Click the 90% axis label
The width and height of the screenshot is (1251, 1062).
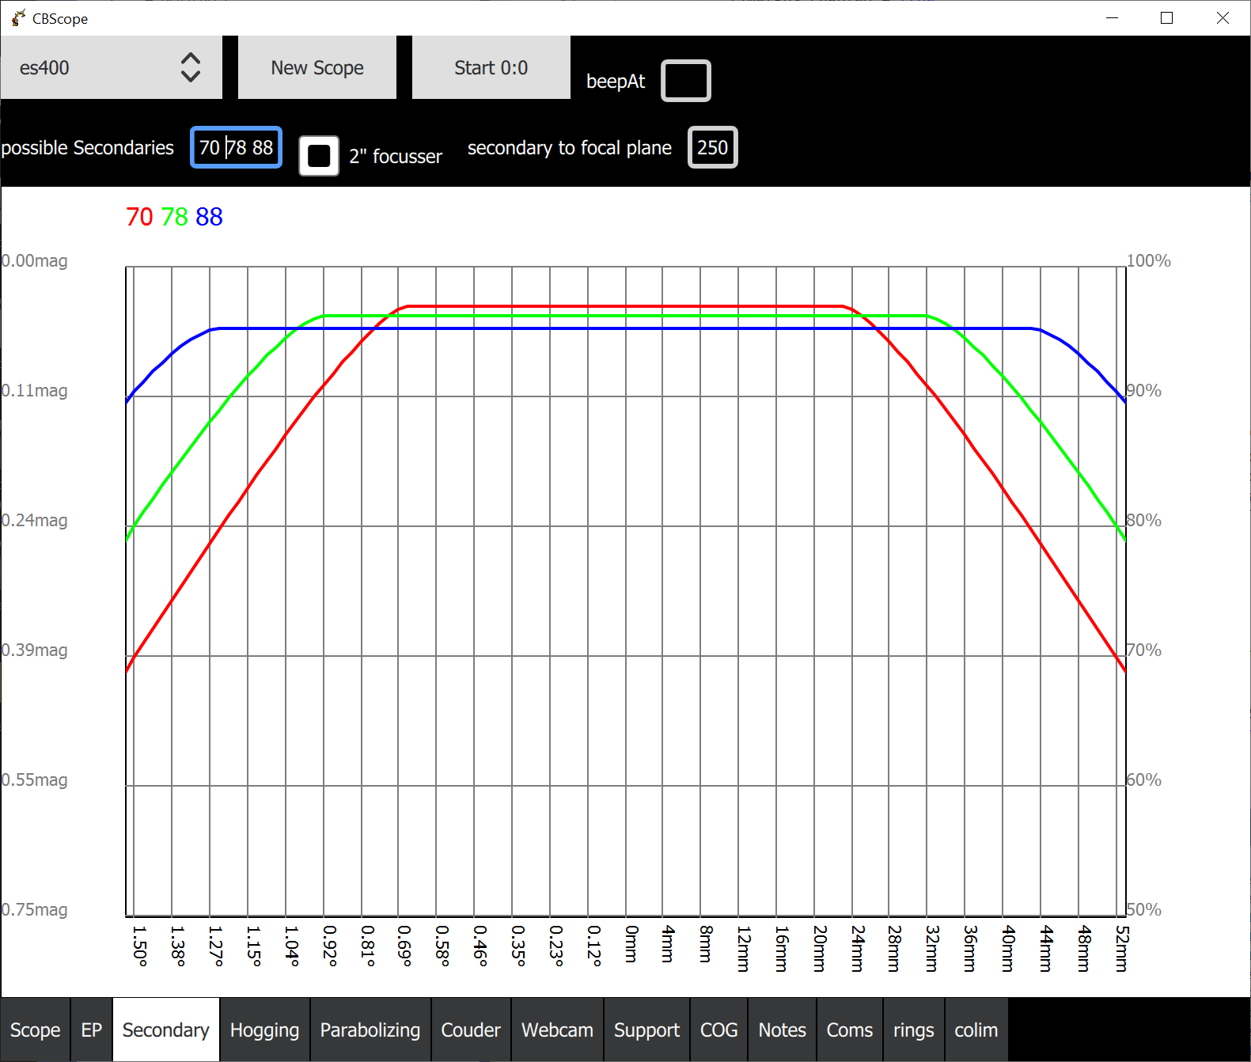(x=1144, y=390)
